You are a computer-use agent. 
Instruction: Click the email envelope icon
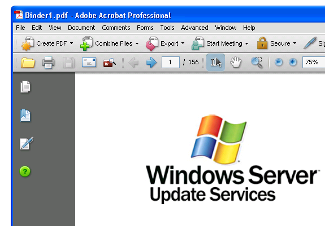(89, 63)
